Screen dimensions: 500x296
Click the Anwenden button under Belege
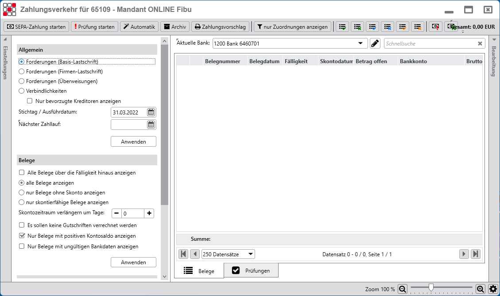(x=133, y=262)
